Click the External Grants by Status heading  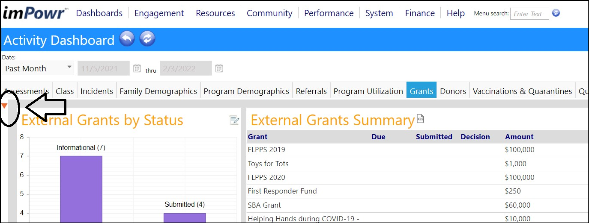tap(102, 120)
